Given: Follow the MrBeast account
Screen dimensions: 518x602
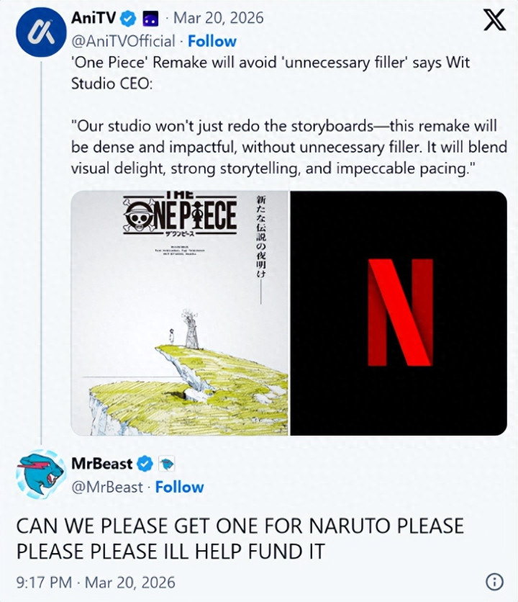Looking at the screenshot, I should 180,487.
